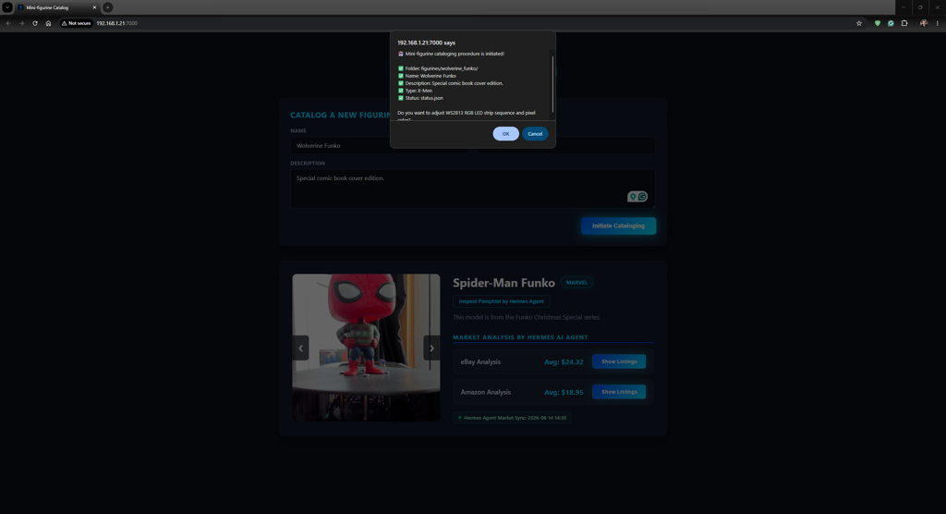
Task: Click the Not secure site info chip
Action: 76,23
